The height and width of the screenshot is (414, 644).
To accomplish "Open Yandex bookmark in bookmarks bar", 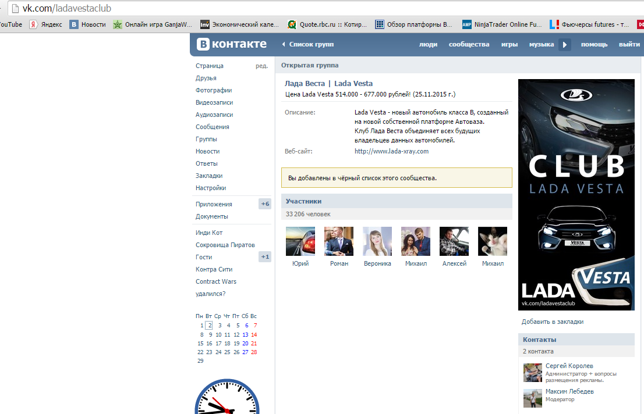I will pyautogui.click(x=46, y=24).
